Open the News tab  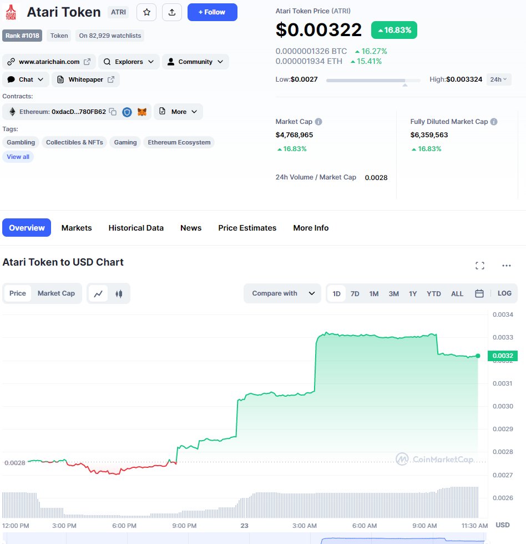pos(191,228)
